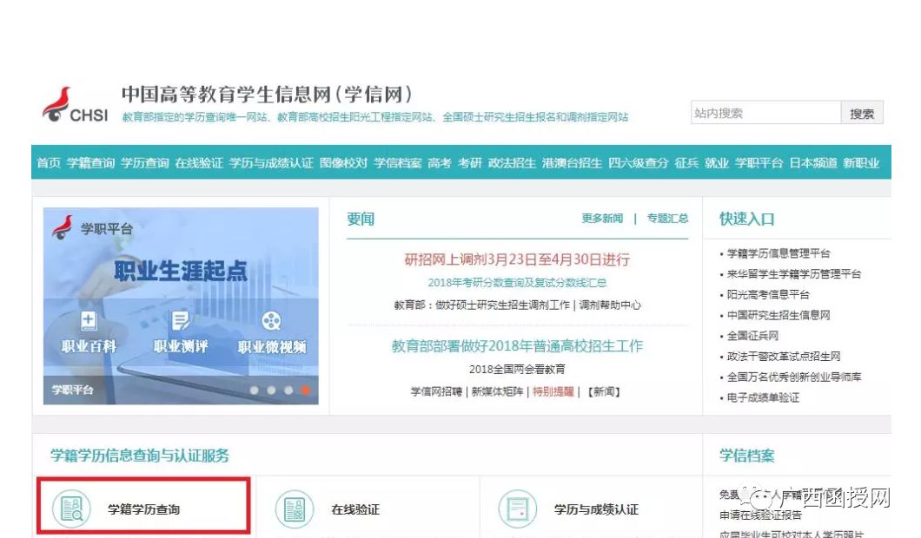
Task: Open 四六级查分 navigation item
Action: (639, 162)
